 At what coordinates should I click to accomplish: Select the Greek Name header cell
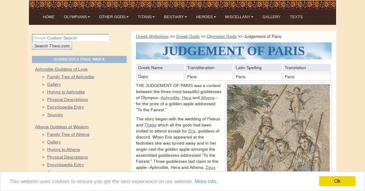click(160, 68)
